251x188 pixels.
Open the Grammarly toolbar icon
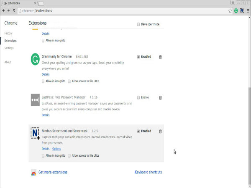pos(236,11)
